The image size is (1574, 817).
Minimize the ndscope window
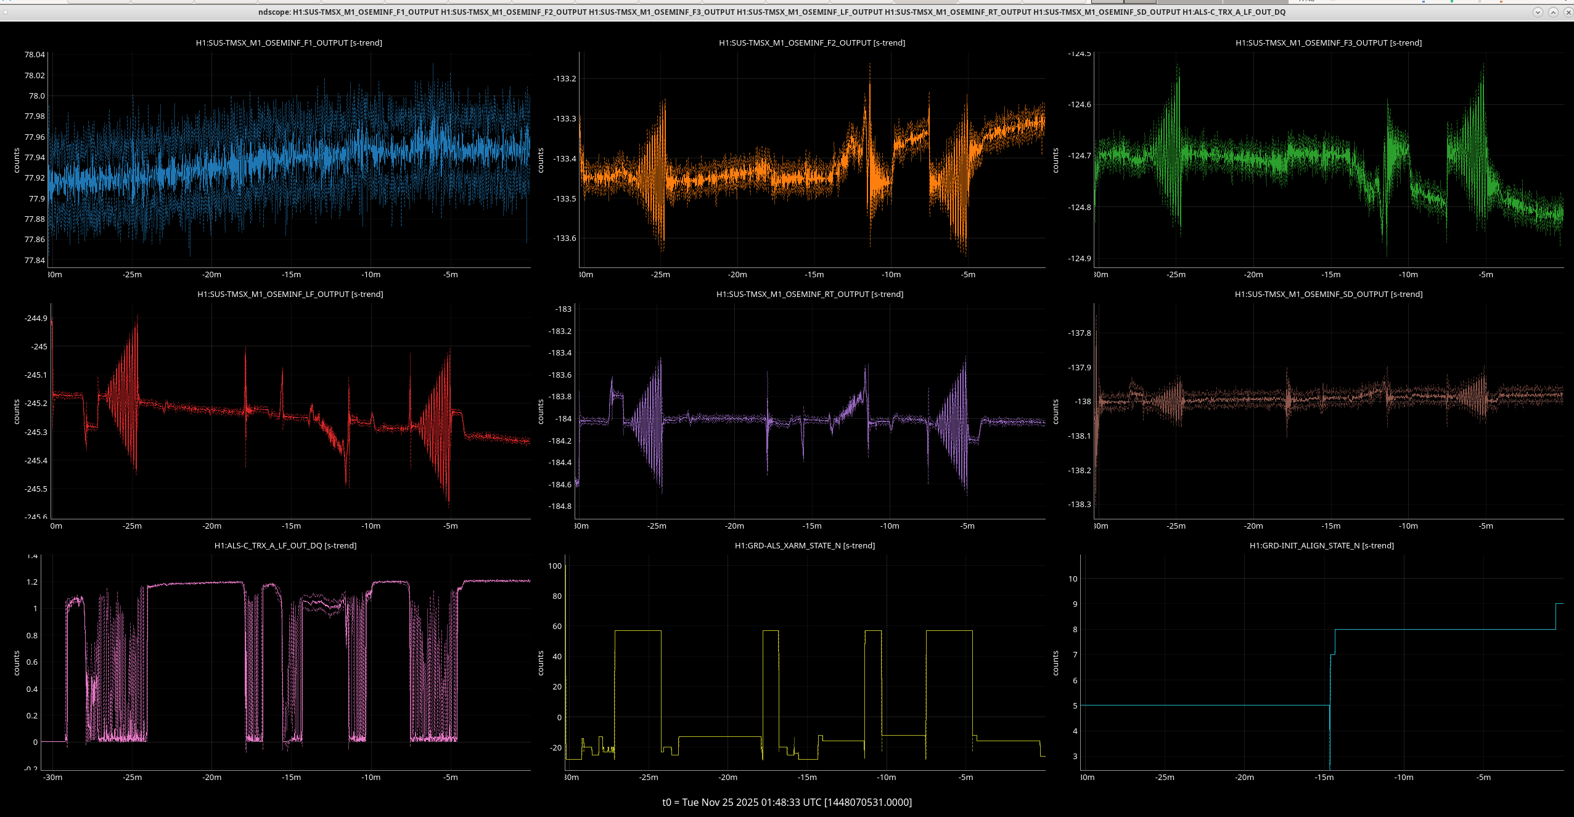(1538, 12)
